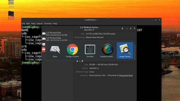Open the partition options gears button

pyautogui.click(x=82, y=61)
